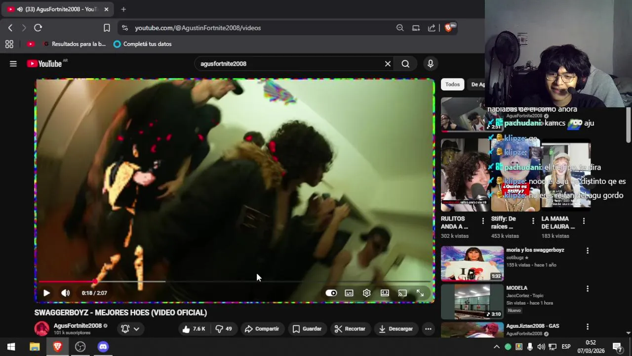The height and width of the screenshot is (356, 632).
Task: Like the video showing 7.6 K
Action: click(194, 329)
